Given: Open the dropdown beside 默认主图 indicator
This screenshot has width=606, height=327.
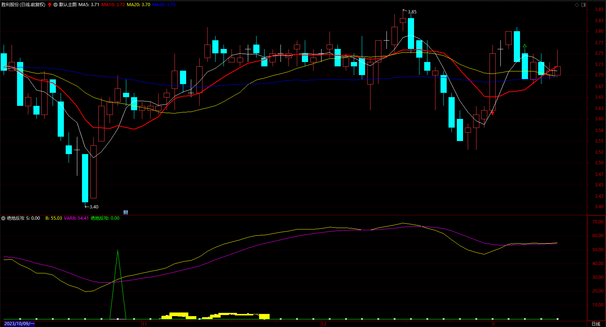Looking at the screenshot, I should click(x=56, y=5).
